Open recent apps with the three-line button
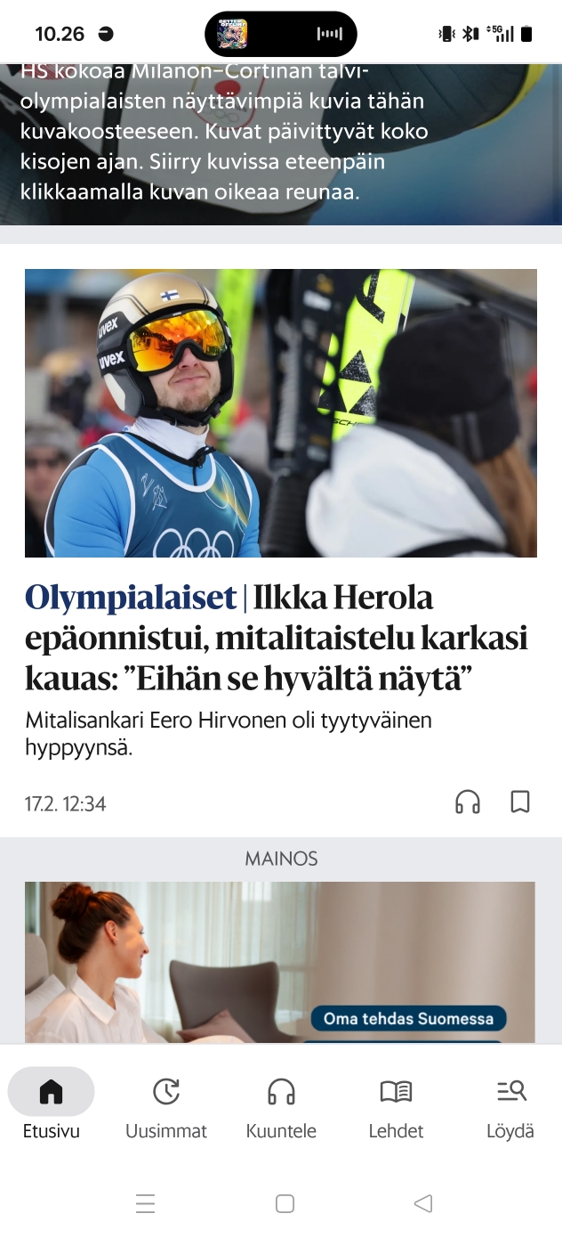 [146, 1204]
